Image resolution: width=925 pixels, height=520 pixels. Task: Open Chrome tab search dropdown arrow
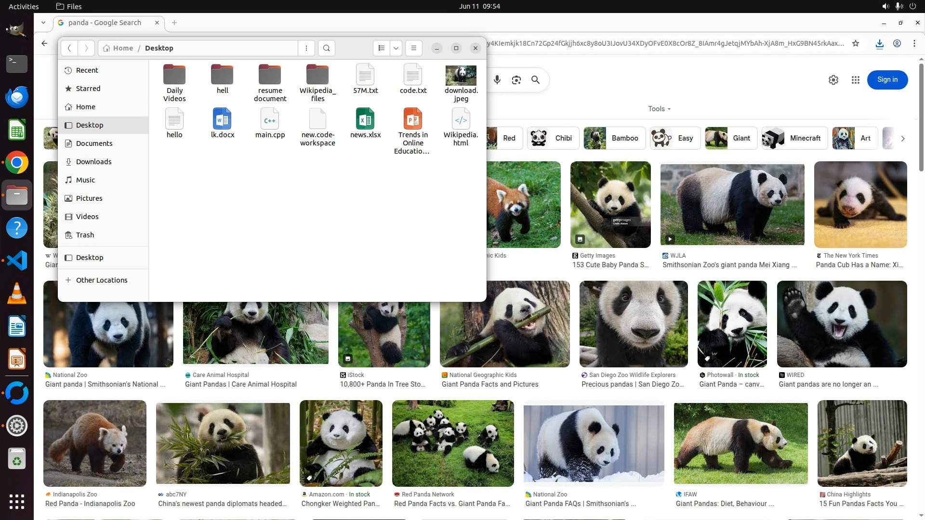(x=43, y=23)
